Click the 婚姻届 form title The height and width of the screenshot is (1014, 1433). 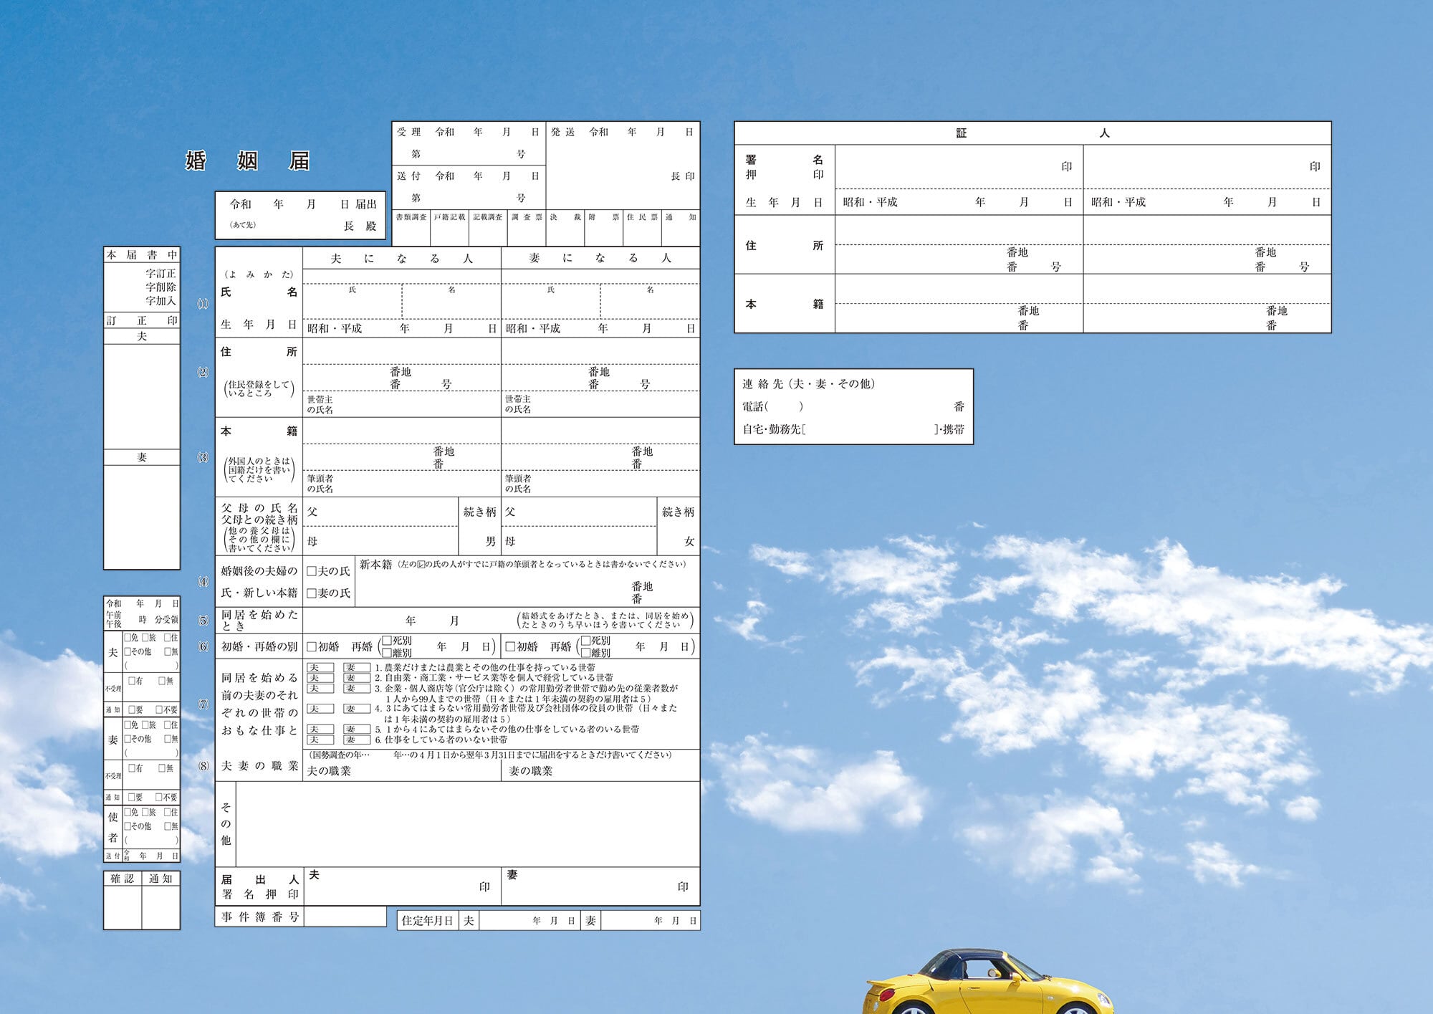[248, 161]
